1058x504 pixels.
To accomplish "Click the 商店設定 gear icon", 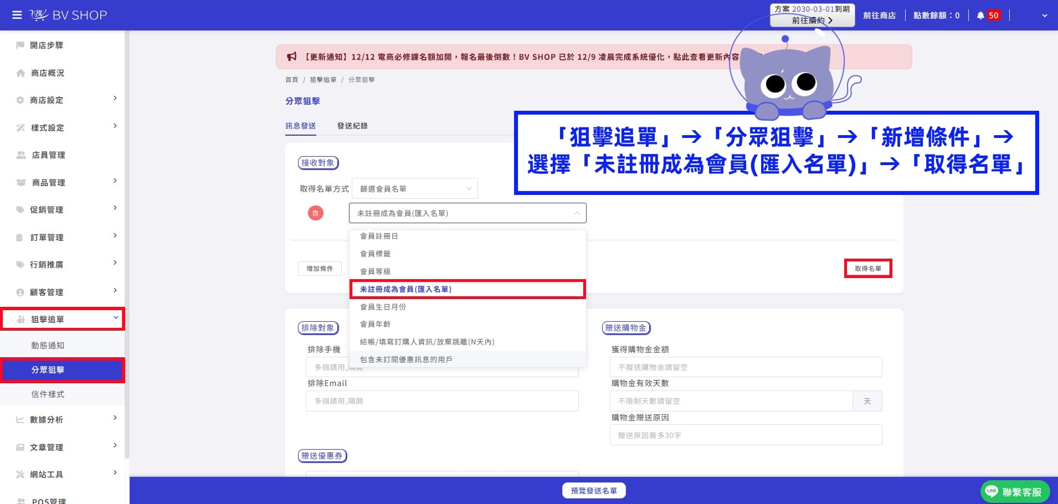I will (20, 100).
